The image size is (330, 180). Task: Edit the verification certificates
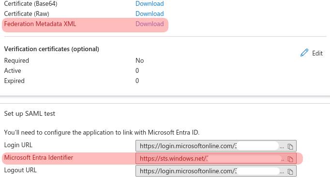312,53
